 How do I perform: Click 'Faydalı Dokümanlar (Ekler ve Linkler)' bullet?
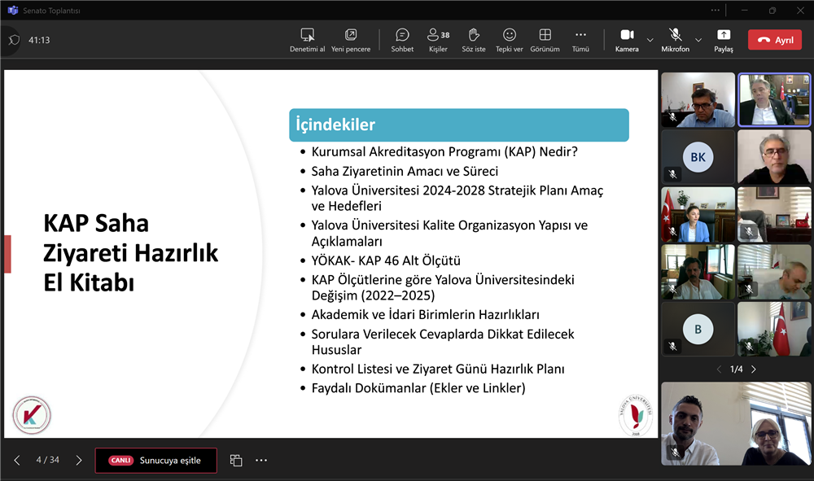(x=418, y=388)
